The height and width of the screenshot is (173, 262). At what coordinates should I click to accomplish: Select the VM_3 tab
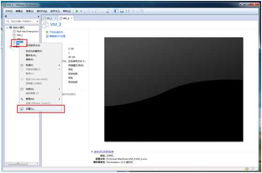[66, 18]
